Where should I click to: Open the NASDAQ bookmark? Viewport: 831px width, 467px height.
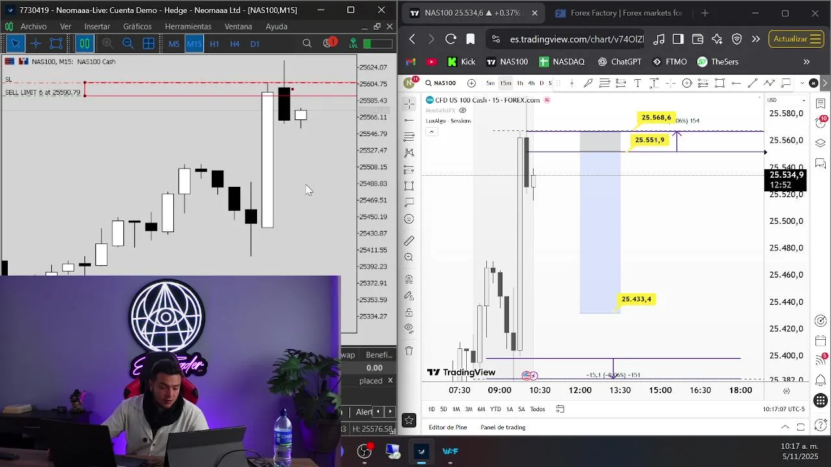(x=562, y=62)
